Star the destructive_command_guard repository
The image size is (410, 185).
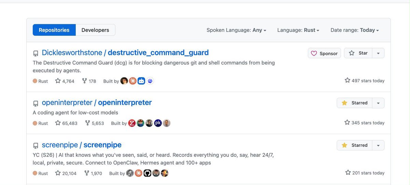click(358, 53)
